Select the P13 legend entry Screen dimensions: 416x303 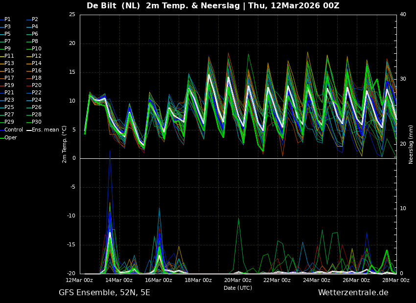click(9, 64)
